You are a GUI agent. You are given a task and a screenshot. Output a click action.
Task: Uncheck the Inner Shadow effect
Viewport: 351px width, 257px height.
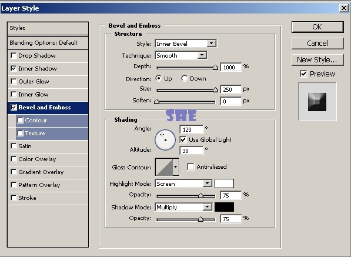14,68
